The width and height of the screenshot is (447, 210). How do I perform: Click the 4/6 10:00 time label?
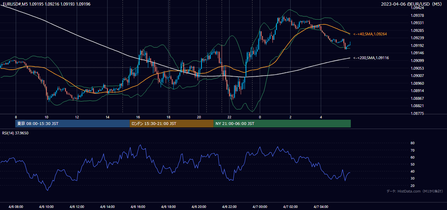[46, 206]
